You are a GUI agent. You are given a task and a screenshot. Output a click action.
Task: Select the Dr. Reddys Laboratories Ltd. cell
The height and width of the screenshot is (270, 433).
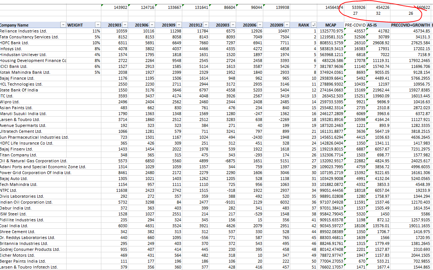33,238
